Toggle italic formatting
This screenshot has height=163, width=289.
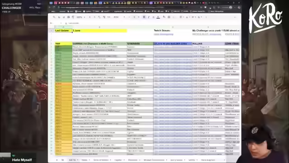tap(149, 17)
